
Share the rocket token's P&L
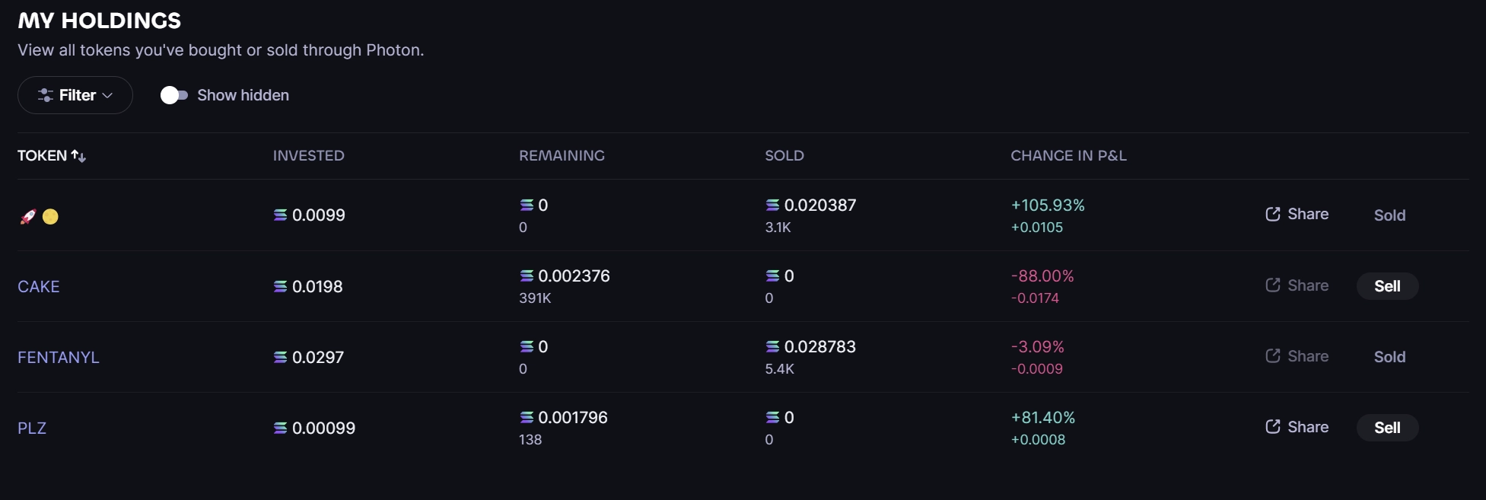coord(1297,215)
